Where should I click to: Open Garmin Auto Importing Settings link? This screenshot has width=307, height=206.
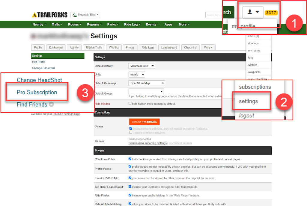coord(148,143)
